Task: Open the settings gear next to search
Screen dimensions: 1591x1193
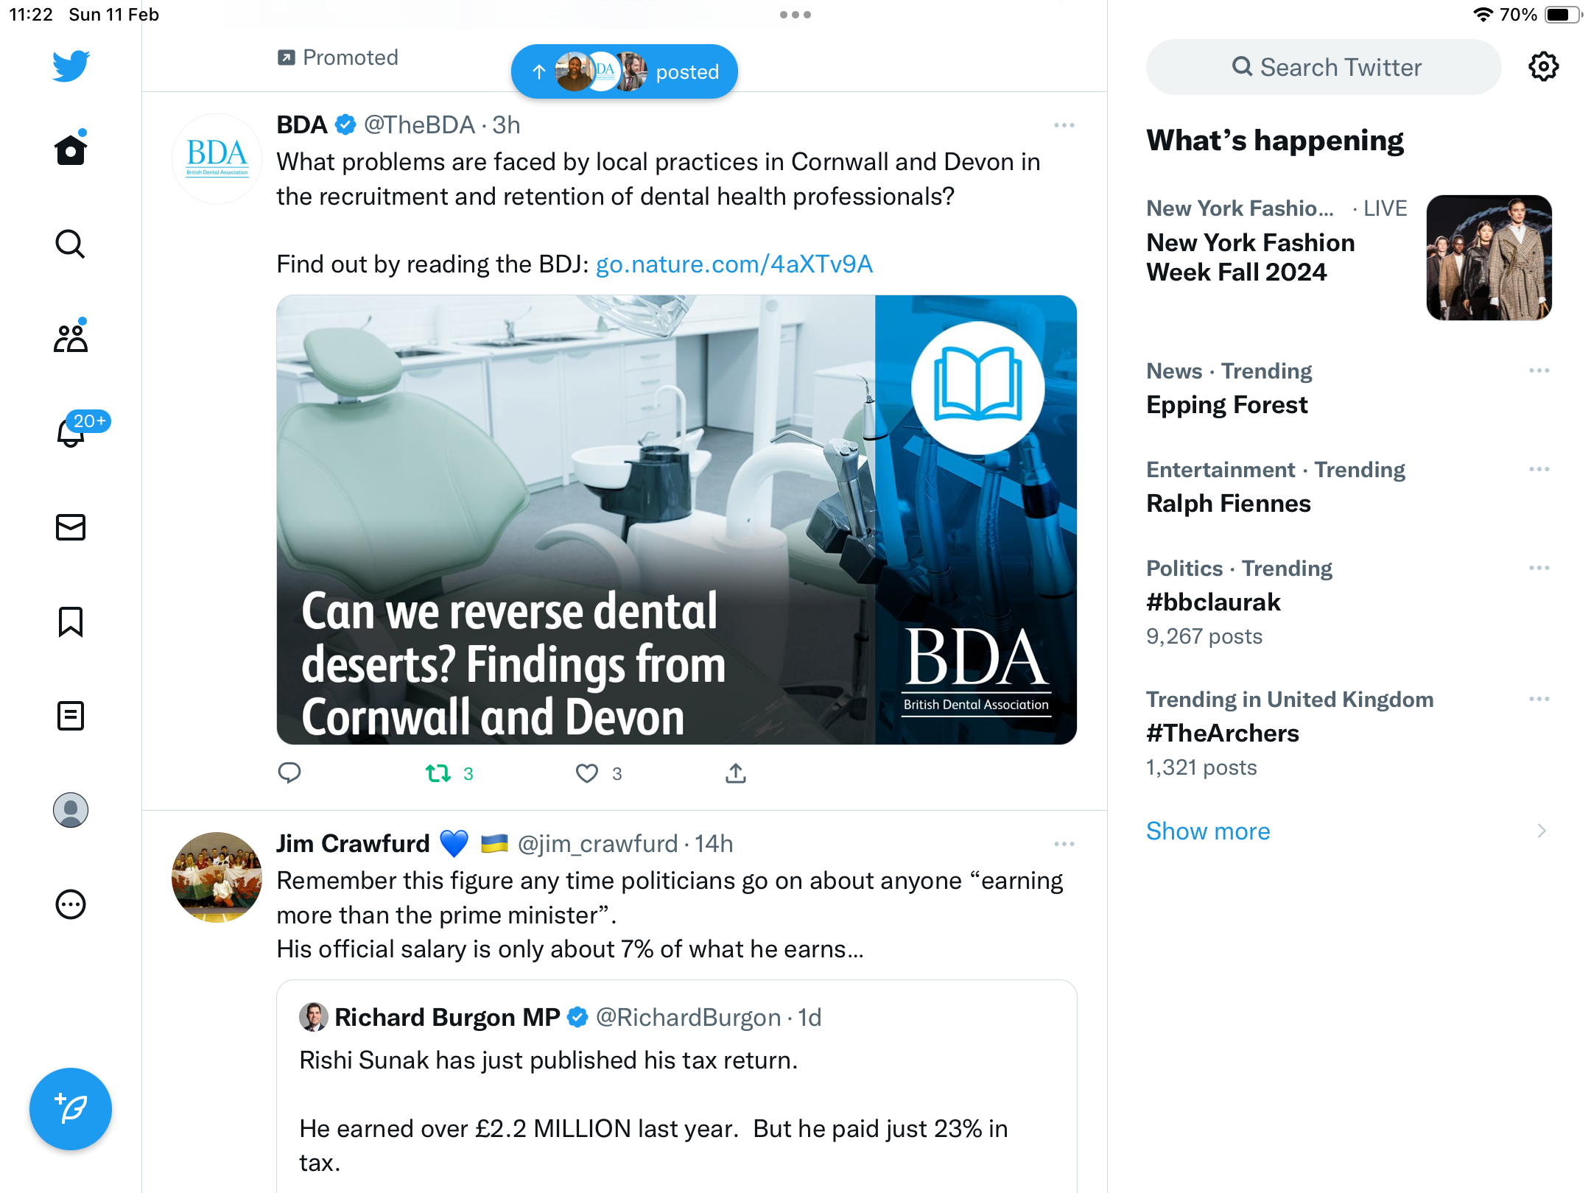Action: pyautogui.click(x=1543, y=66)
